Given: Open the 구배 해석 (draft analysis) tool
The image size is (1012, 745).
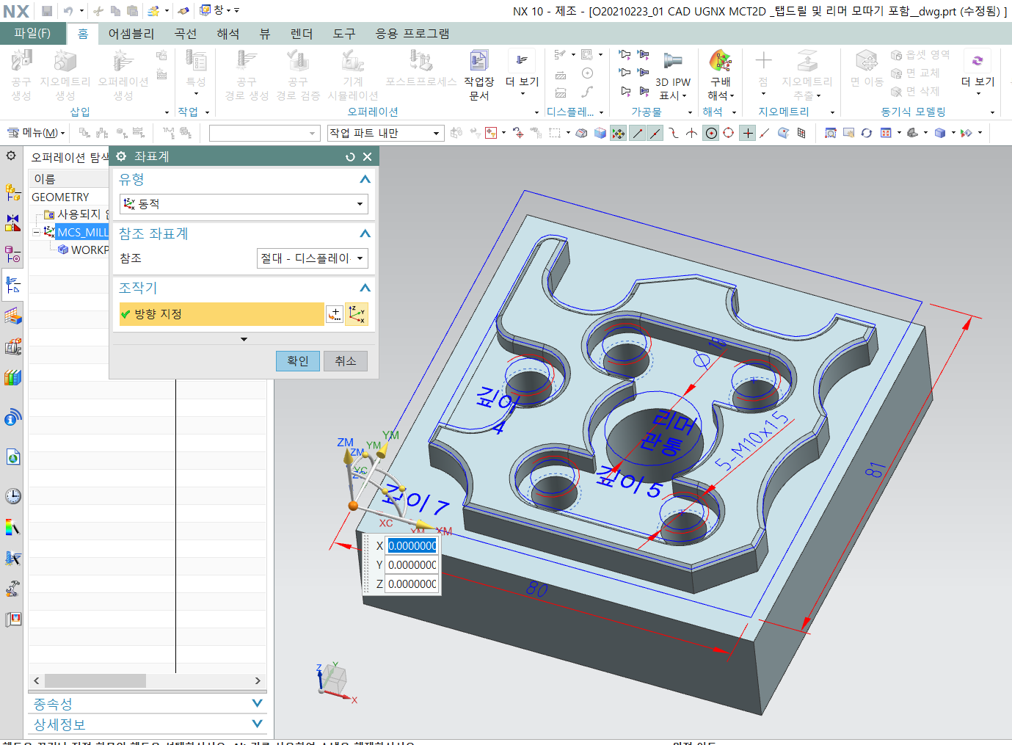Looking at the screenshot, I should coord(721,75).
